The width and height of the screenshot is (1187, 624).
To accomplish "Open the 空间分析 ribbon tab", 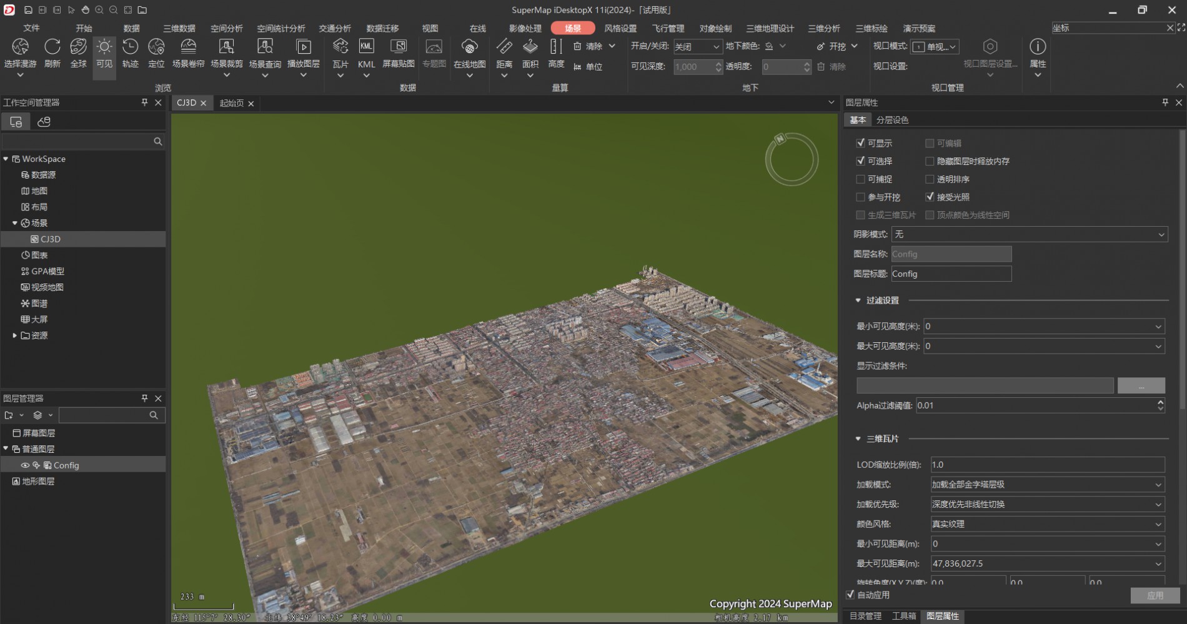I will 227,28.
